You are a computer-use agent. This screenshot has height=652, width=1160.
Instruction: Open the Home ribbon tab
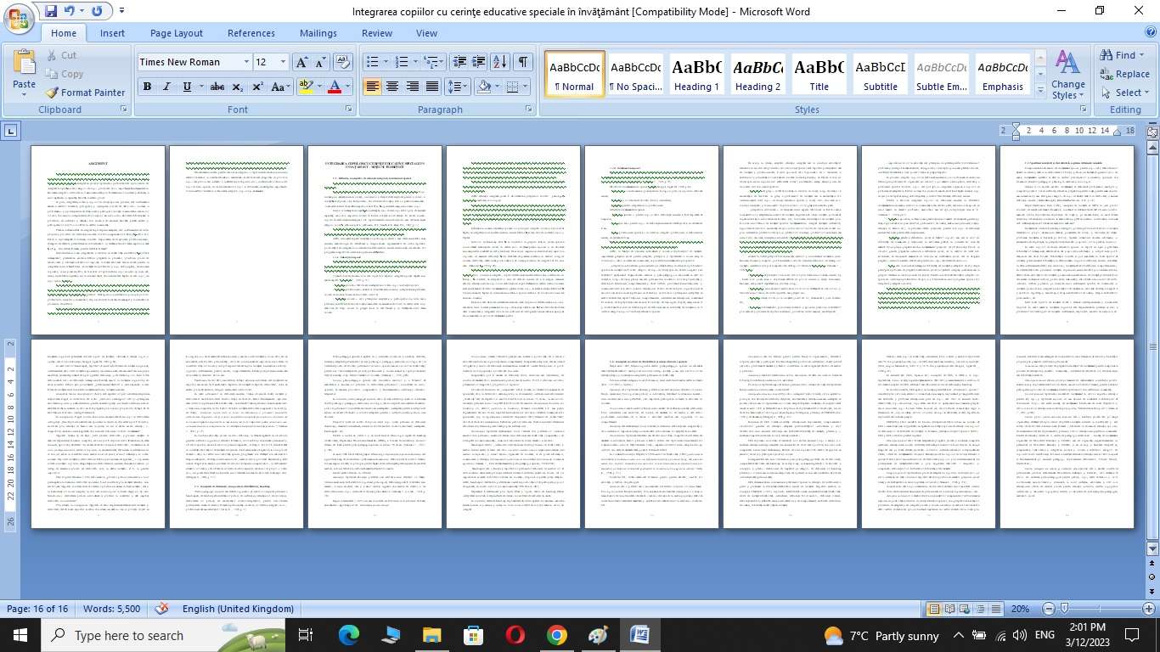[x=63, y=33]
